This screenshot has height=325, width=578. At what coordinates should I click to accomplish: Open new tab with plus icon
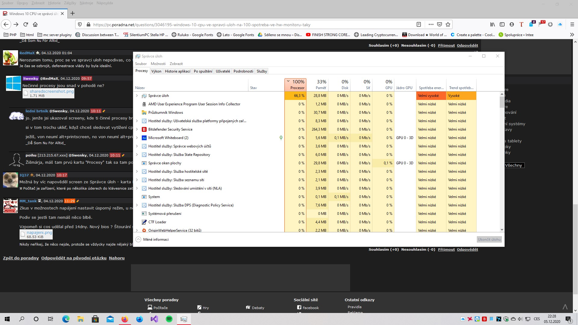[x=73, y=13]
